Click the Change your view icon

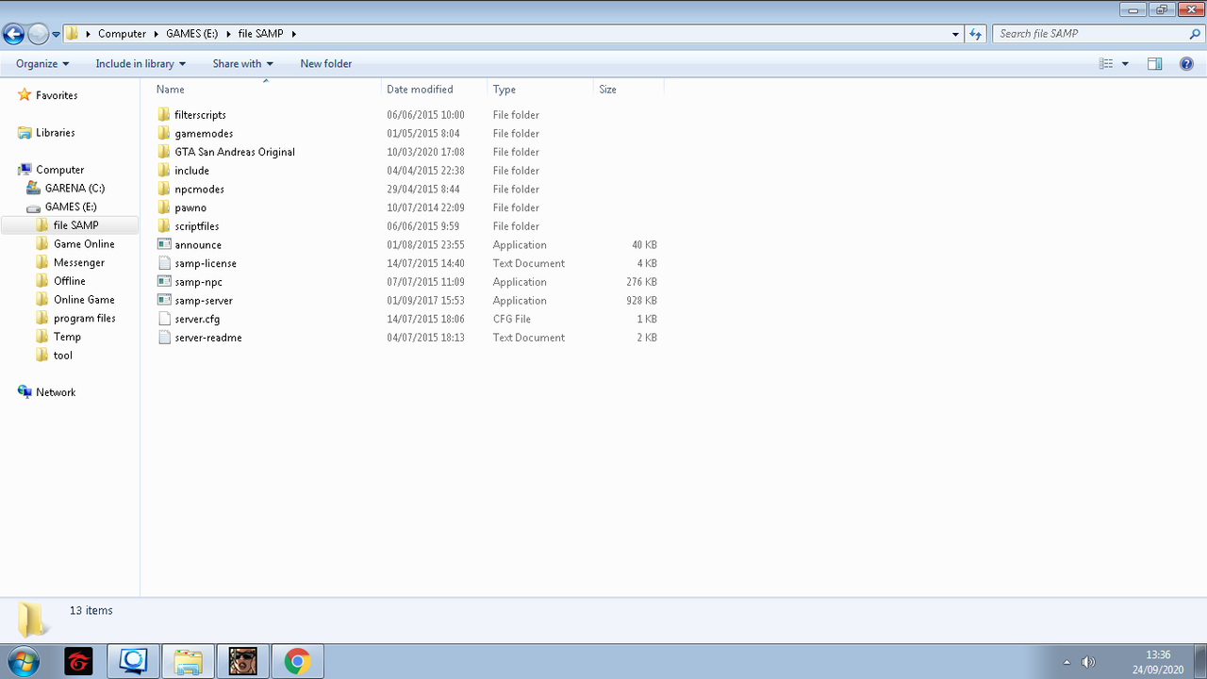(1106, 64)
